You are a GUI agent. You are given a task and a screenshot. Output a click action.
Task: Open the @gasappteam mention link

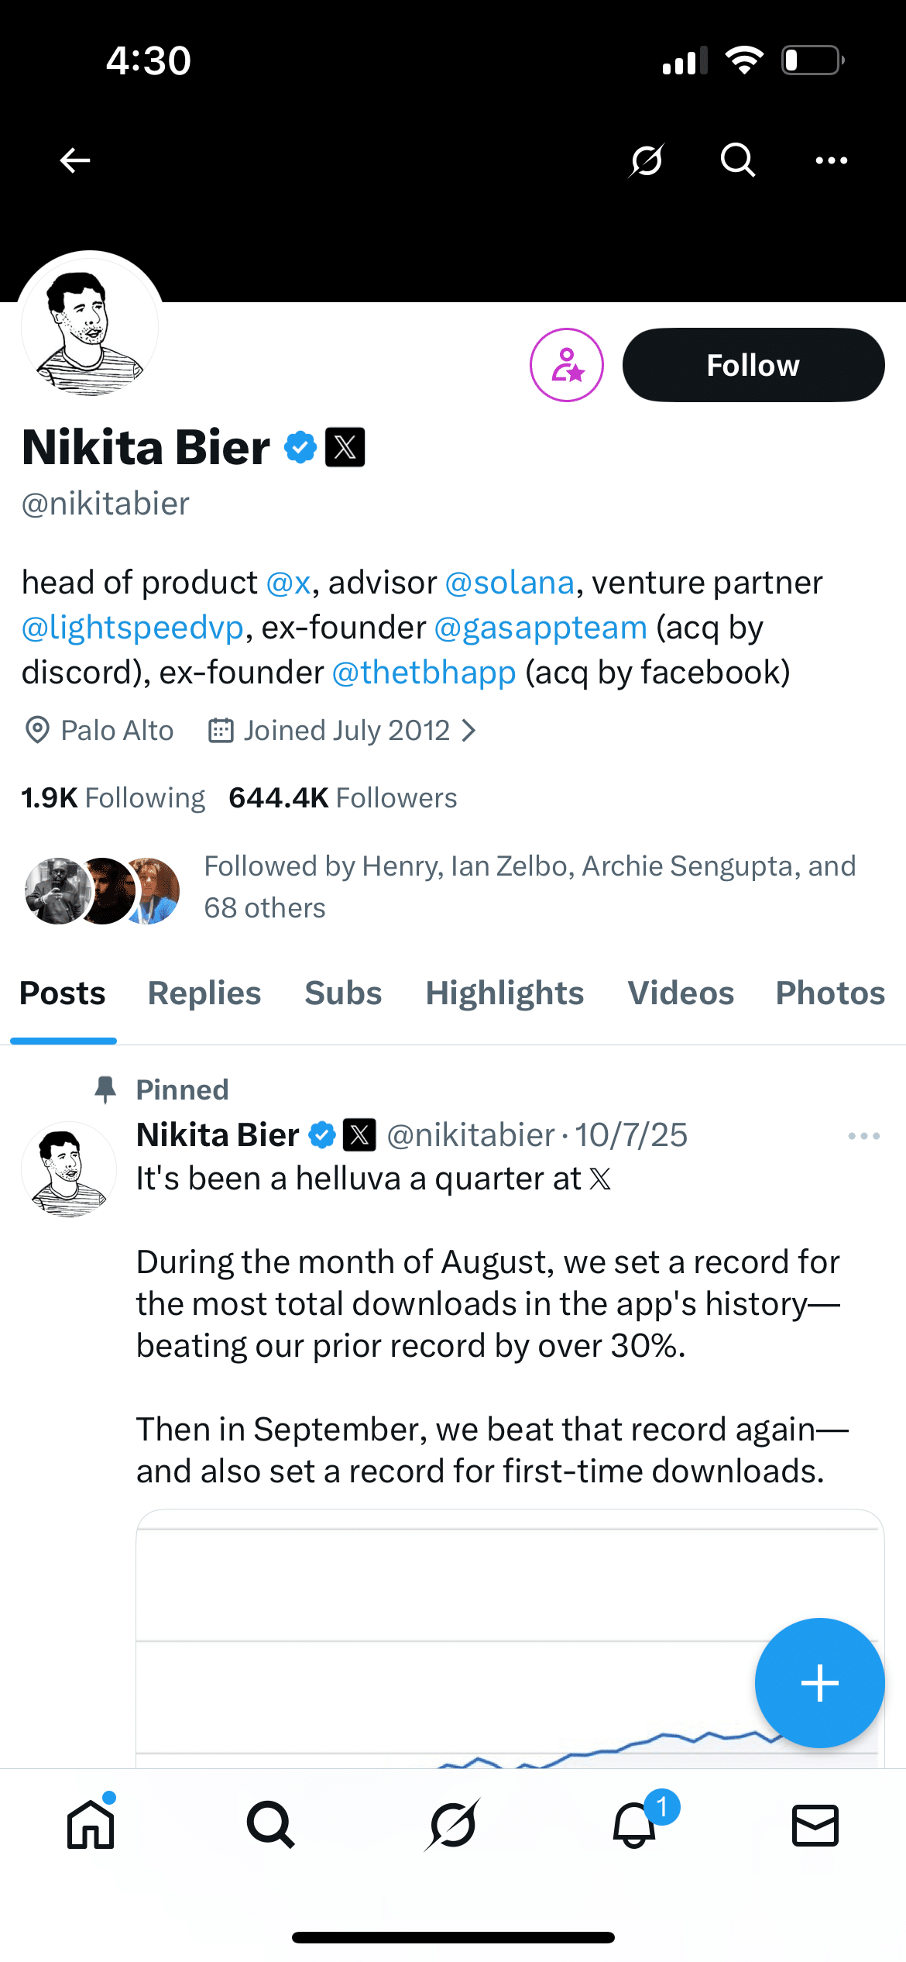(x=541, y=628)
